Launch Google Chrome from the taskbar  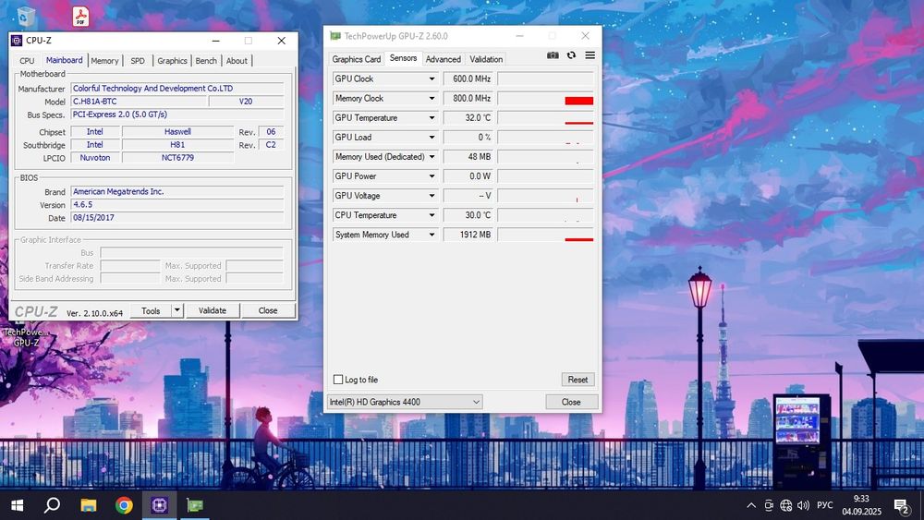point(124,505)
